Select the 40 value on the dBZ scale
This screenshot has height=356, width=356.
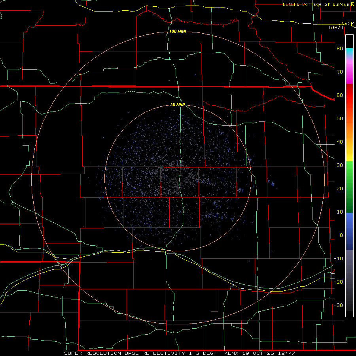tap(340, 142)
